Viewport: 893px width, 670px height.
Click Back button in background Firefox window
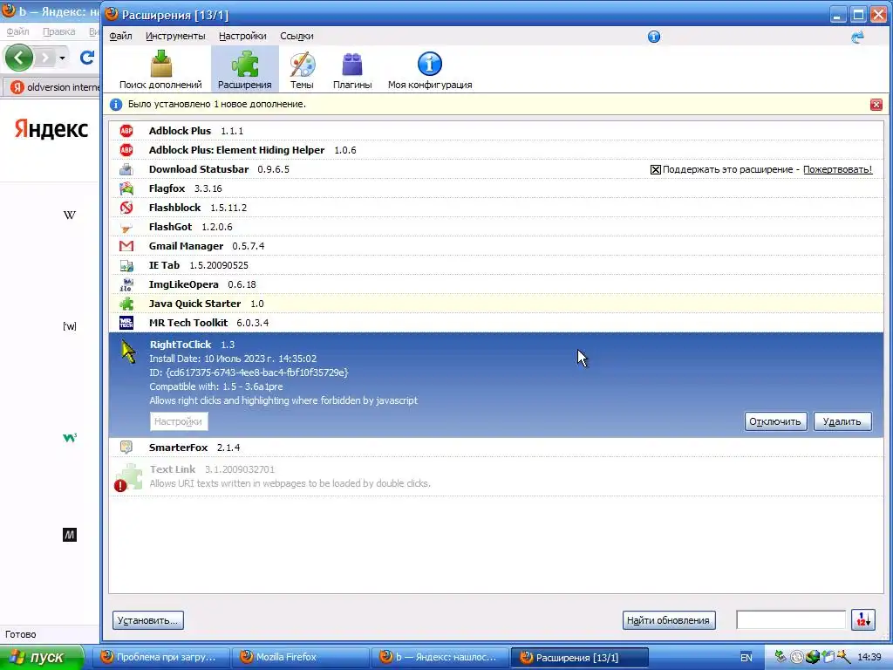(19, 58)
